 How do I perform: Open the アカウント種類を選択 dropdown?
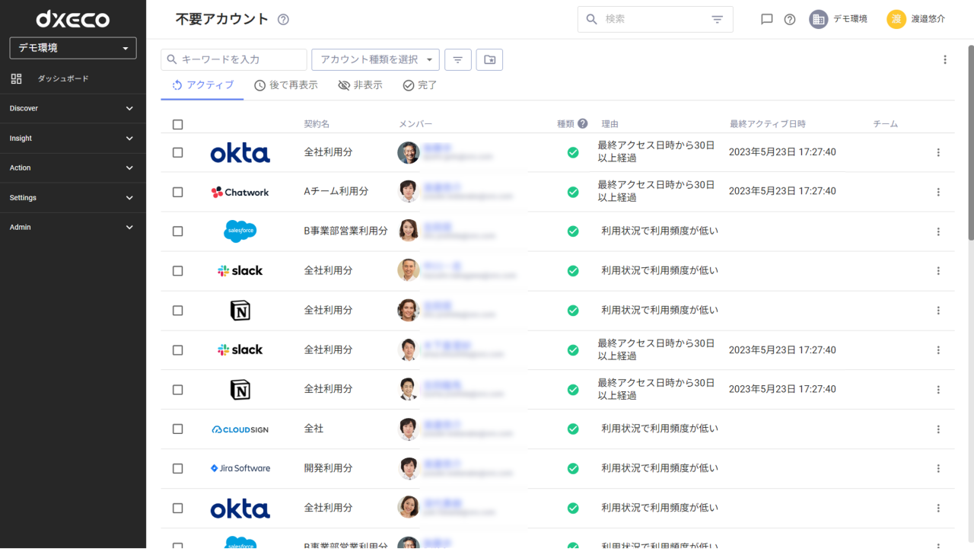376,59
